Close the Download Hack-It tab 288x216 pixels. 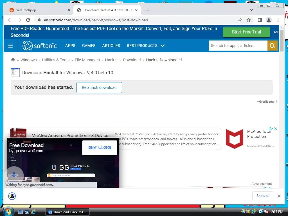tap(136, 10)
